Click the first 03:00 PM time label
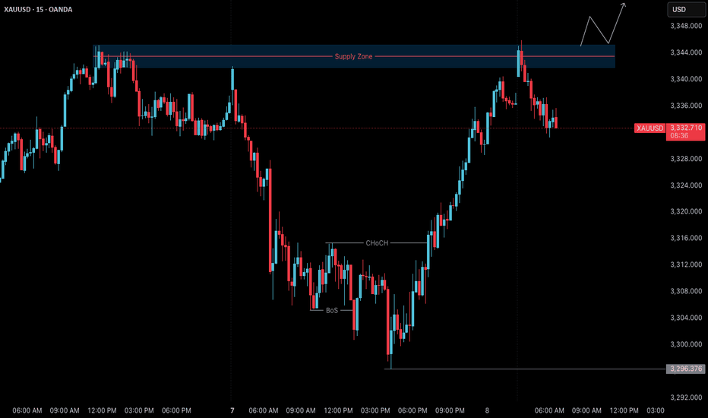 [139, 410]
